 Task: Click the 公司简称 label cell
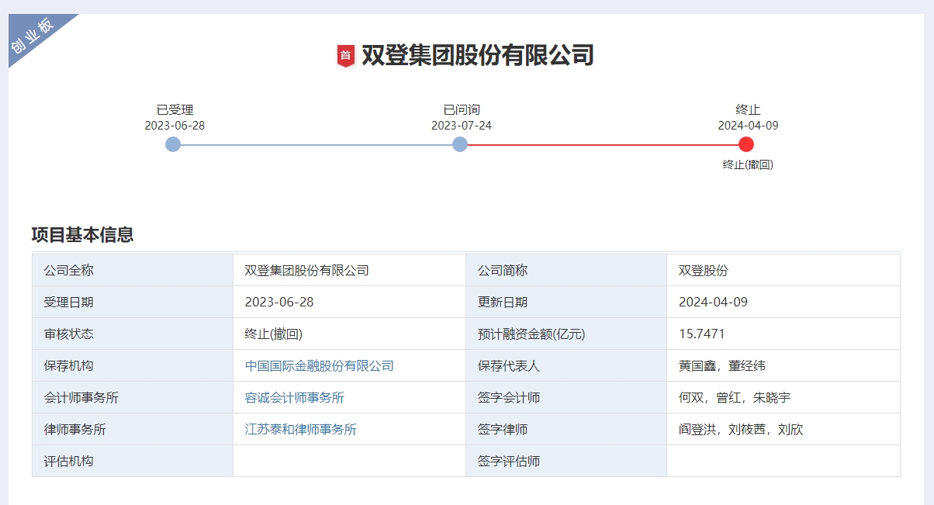(x=566, y=271)
